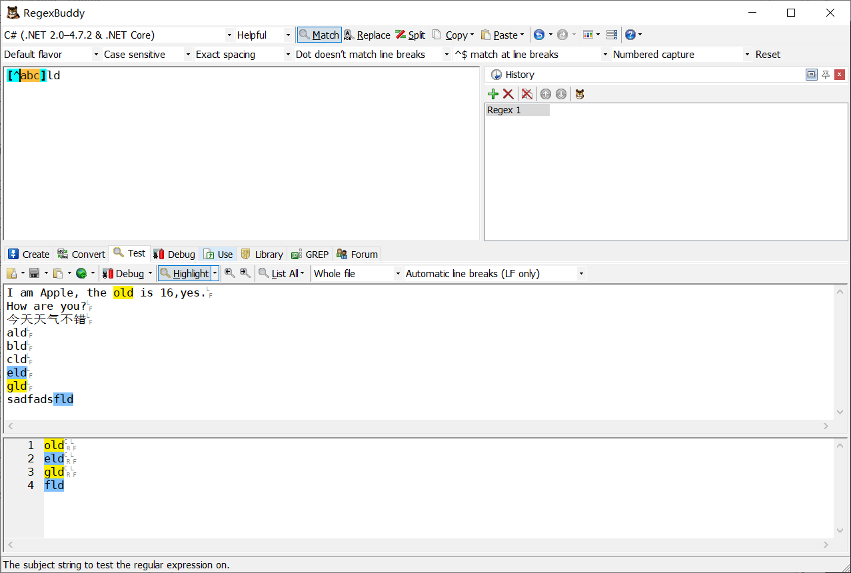The width and height of the screenshot is (851, 573).
Task: Click the Match mode button
Action: point(319,35)
